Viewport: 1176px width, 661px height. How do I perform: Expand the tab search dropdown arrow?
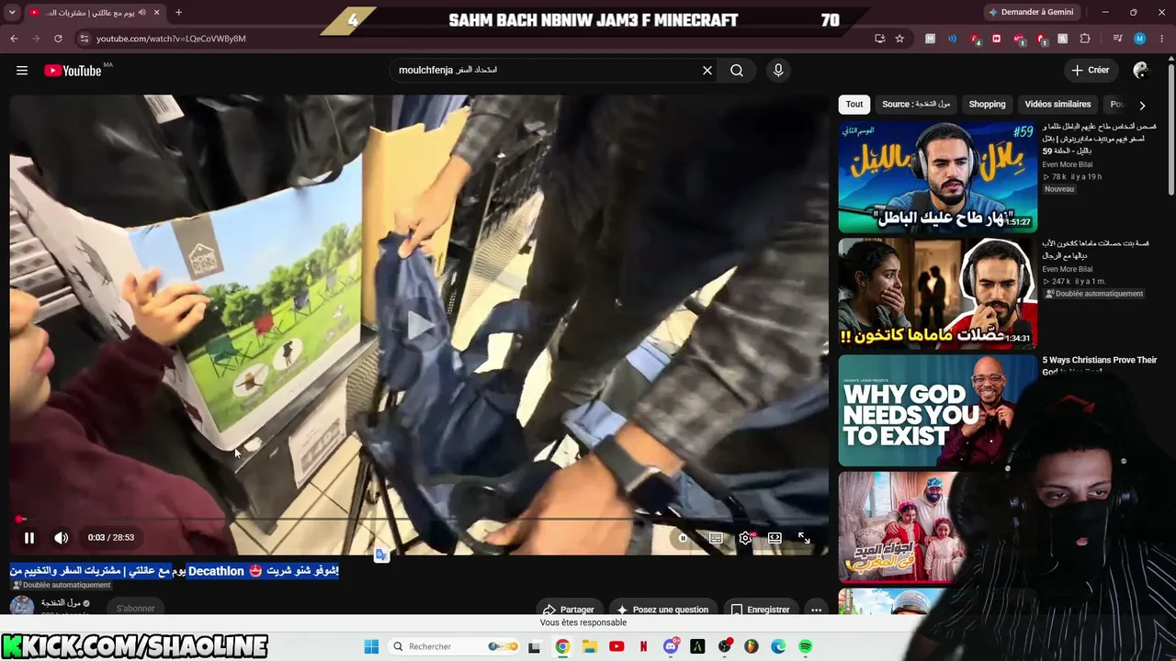click(x=12, y=12)
